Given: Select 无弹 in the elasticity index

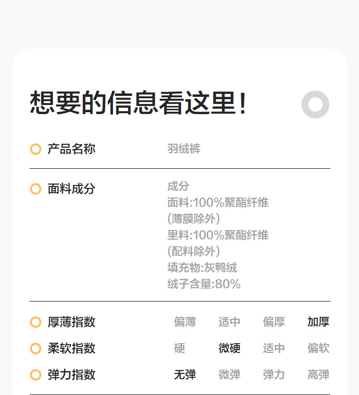Looking at the screenshot, I should pos(185,375).
